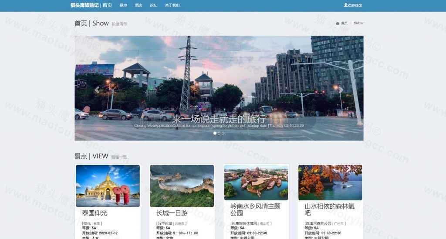Open the 关于我们 navigation menu item
This screenshot has width=446, height=239.
click(x=172, y=5)
